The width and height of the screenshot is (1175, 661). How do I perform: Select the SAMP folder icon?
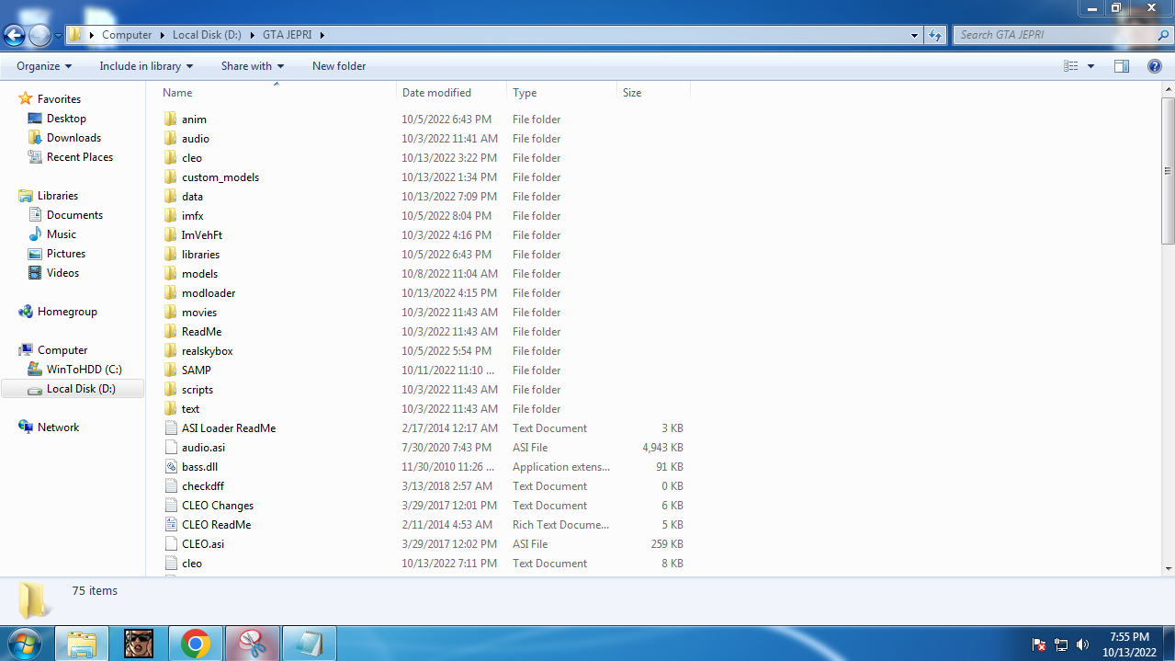170,370
